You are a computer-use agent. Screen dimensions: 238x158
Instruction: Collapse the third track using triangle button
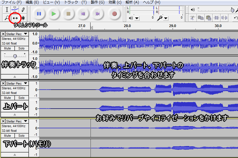(15, 155)
